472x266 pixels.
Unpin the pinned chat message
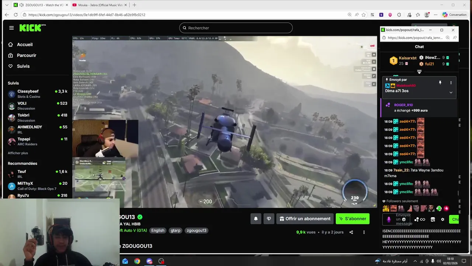pyautogui.click(x=440, y=83)
